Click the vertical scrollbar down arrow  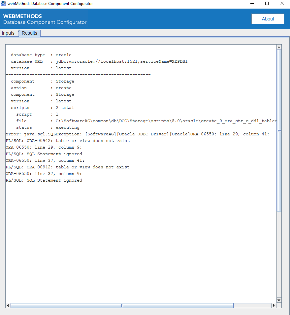point(279,300)
